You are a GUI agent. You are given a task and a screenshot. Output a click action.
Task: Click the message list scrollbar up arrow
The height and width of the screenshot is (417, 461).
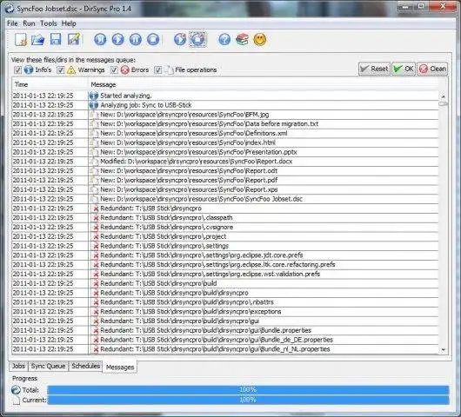point(443,96)
